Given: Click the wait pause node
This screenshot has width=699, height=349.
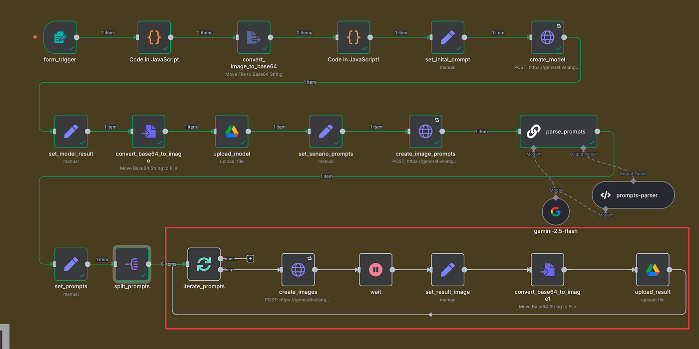Looking at the screenshot, I should [x=376, y=270].
